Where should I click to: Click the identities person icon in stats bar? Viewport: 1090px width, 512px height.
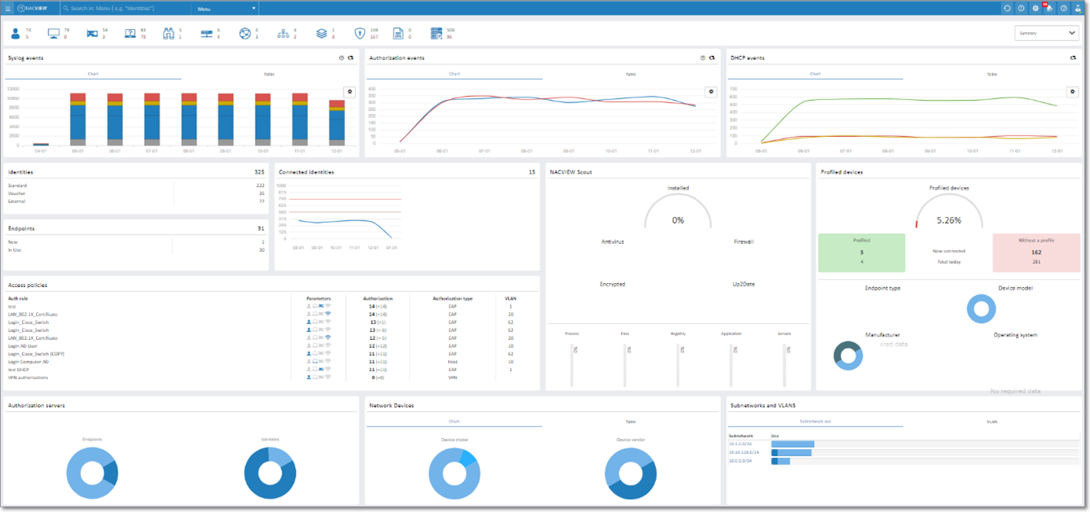click(x=16, y=34)
